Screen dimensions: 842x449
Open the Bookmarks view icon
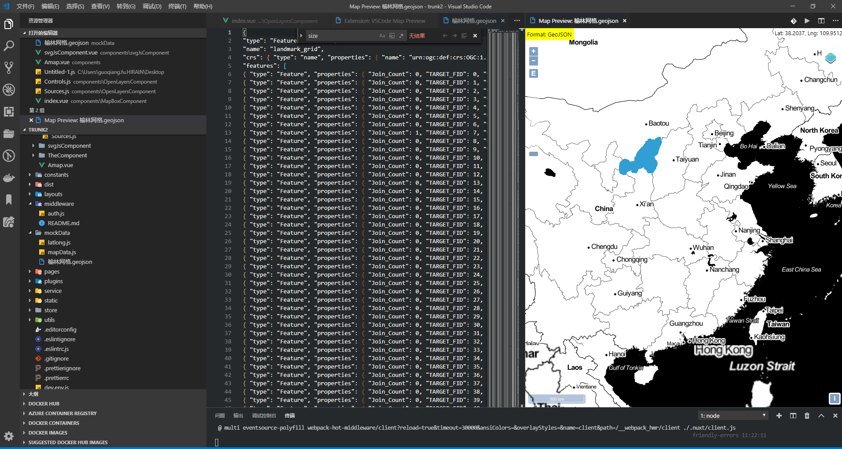coord(9,200)
